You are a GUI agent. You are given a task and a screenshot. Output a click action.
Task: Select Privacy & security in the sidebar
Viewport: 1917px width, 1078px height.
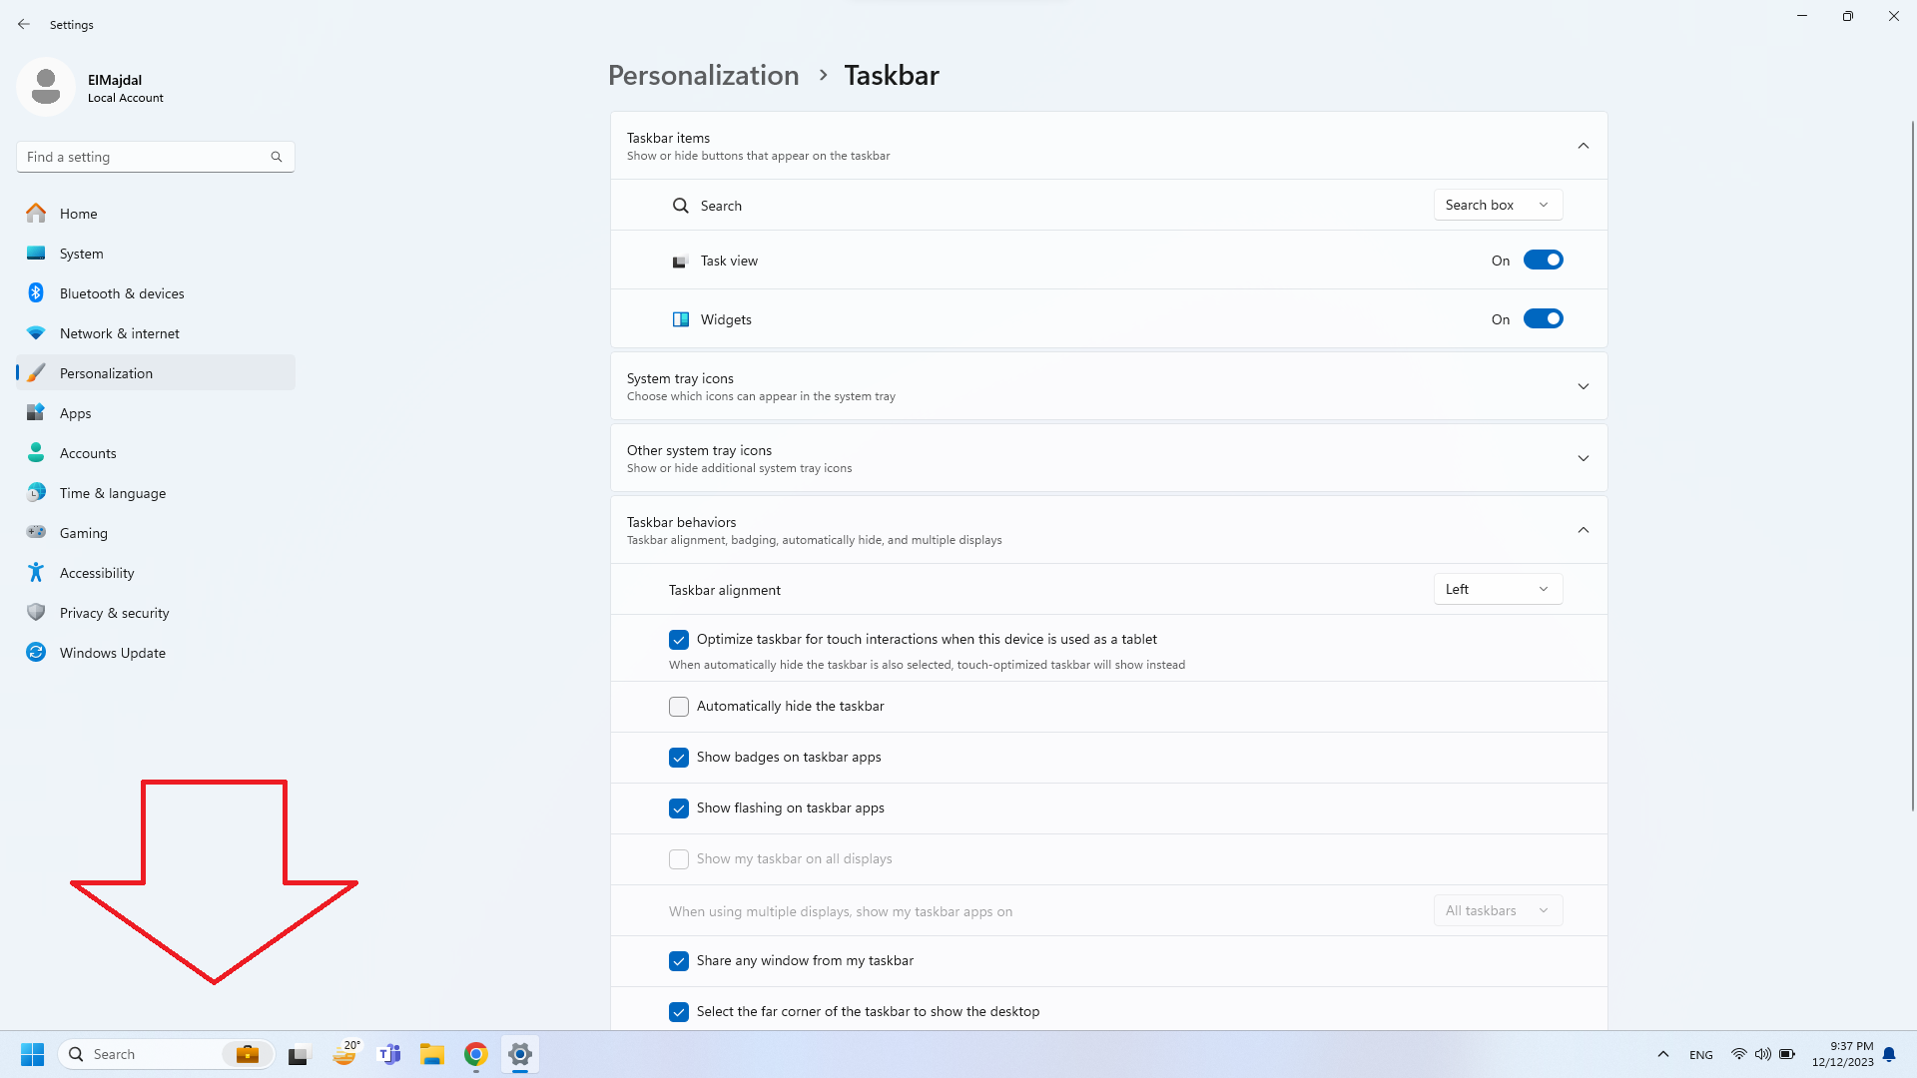(114, 612)
